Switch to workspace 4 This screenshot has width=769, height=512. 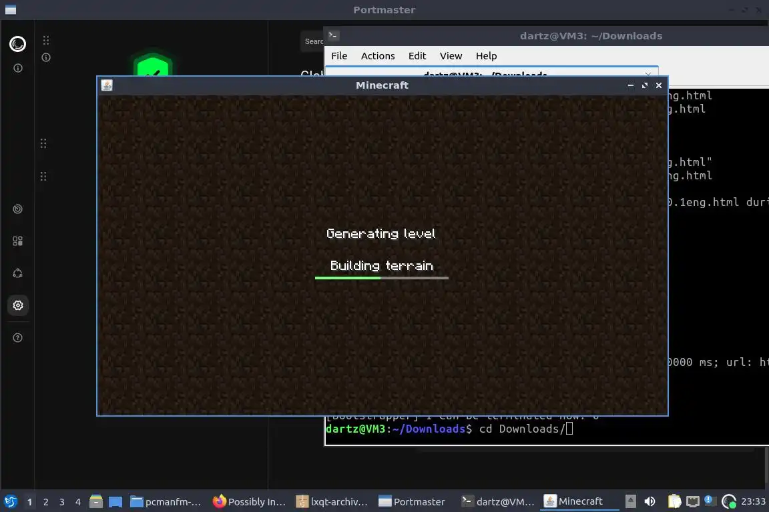pos(78,502)
